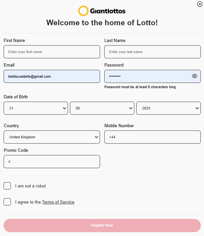The width and height of the screenshot is (204, 236).
Task: Focus the Mobile Number field
Action: click(x=152, y=137)
